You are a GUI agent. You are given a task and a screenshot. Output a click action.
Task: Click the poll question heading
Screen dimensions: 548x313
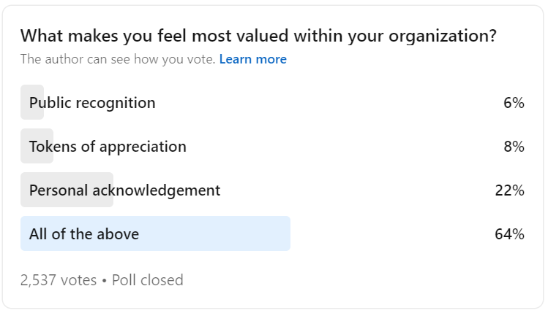pos(258,36)
